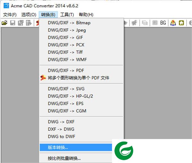Select DWG -> DXF menu entry

click(81, 122)
